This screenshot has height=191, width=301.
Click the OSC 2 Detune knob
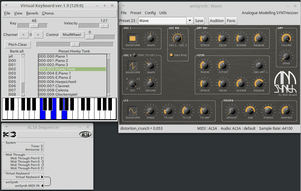pos(151,84)
